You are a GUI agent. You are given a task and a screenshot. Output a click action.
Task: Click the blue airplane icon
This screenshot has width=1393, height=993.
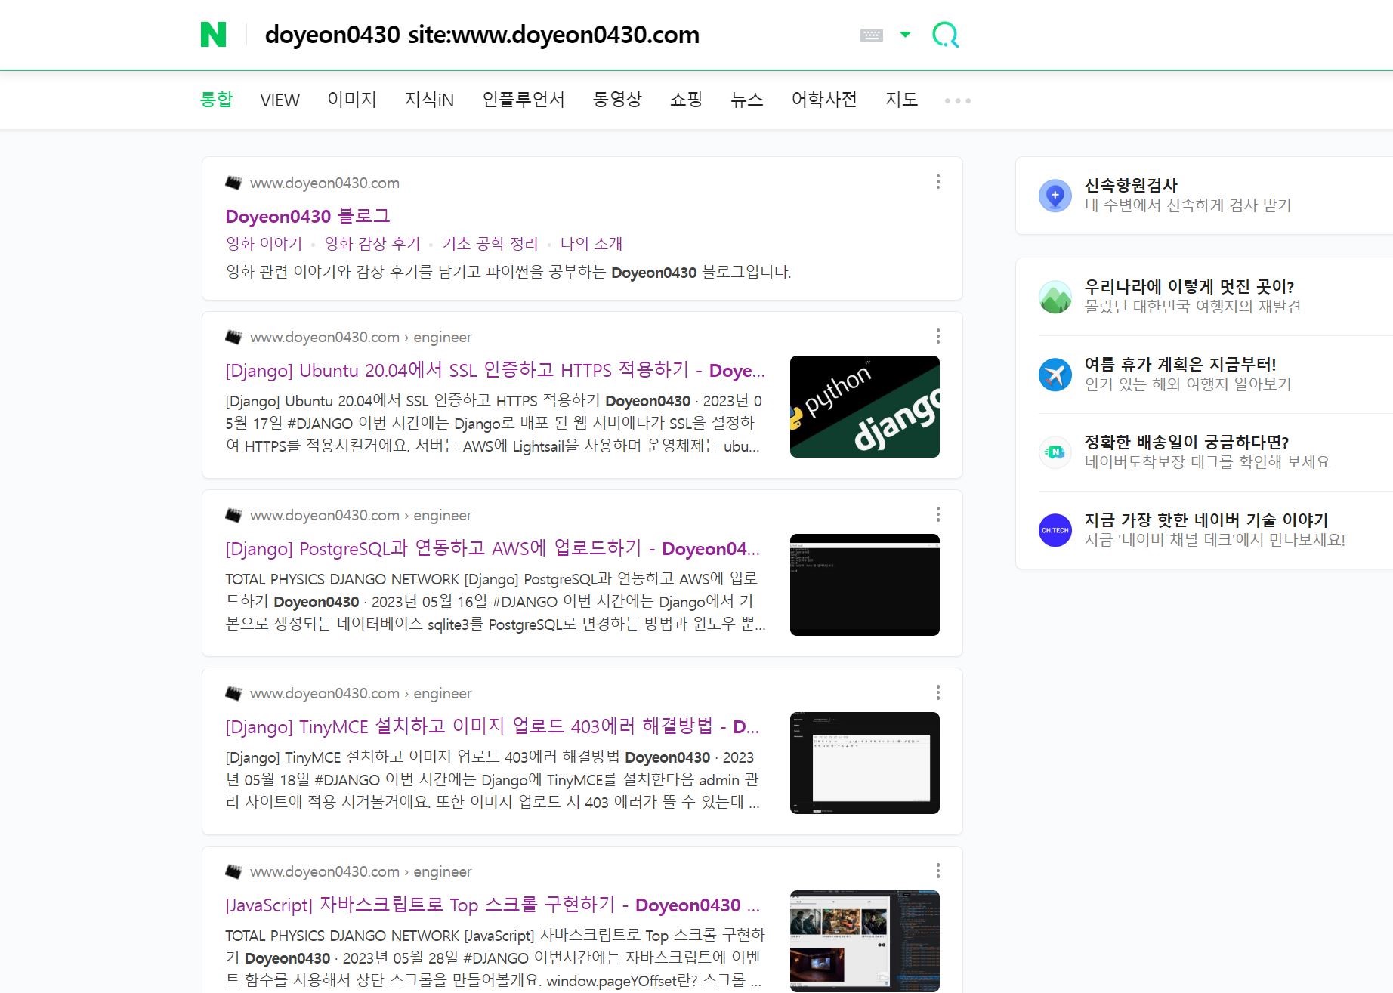click(1055, 375)
